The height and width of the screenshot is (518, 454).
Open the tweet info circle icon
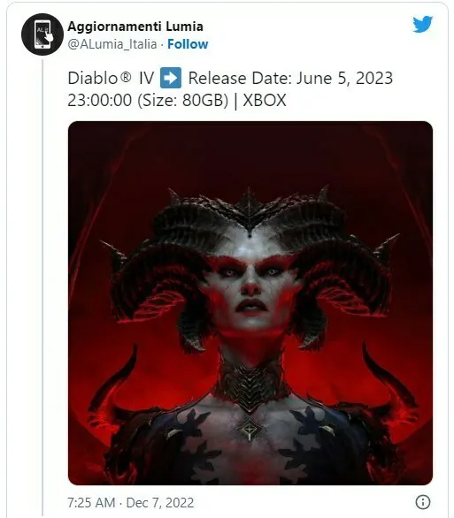coord(423,501)
